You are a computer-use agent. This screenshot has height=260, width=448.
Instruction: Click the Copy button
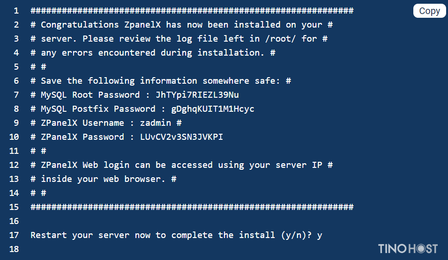pos(429,11)
